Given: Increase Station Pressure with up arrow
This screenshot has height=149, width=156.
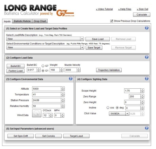Looking at the screenshot, I should click(63, 99).
